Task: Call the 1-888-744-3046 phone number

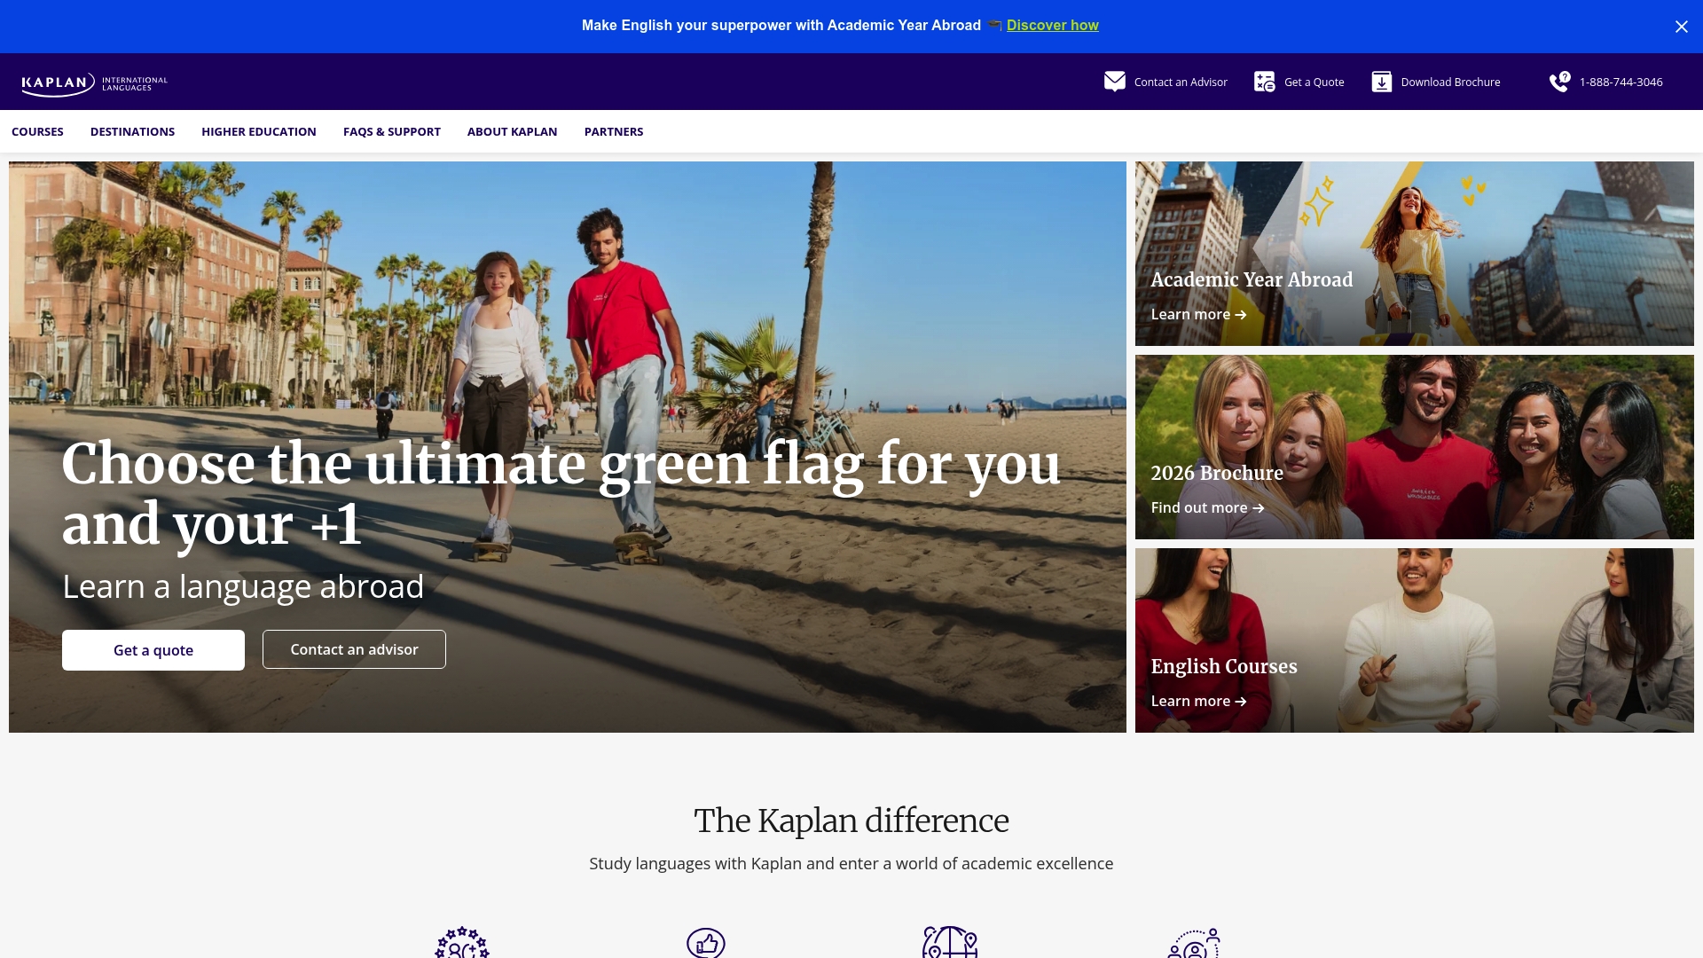Action: pos(1621,81)
